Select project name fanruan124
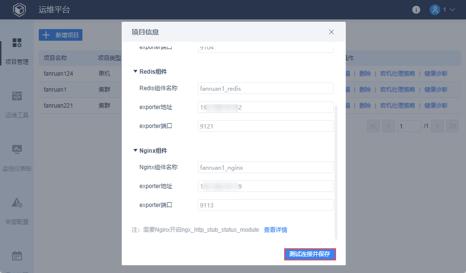Image resolution: width=466 pixels, height=273 pixels. (58, 74)
